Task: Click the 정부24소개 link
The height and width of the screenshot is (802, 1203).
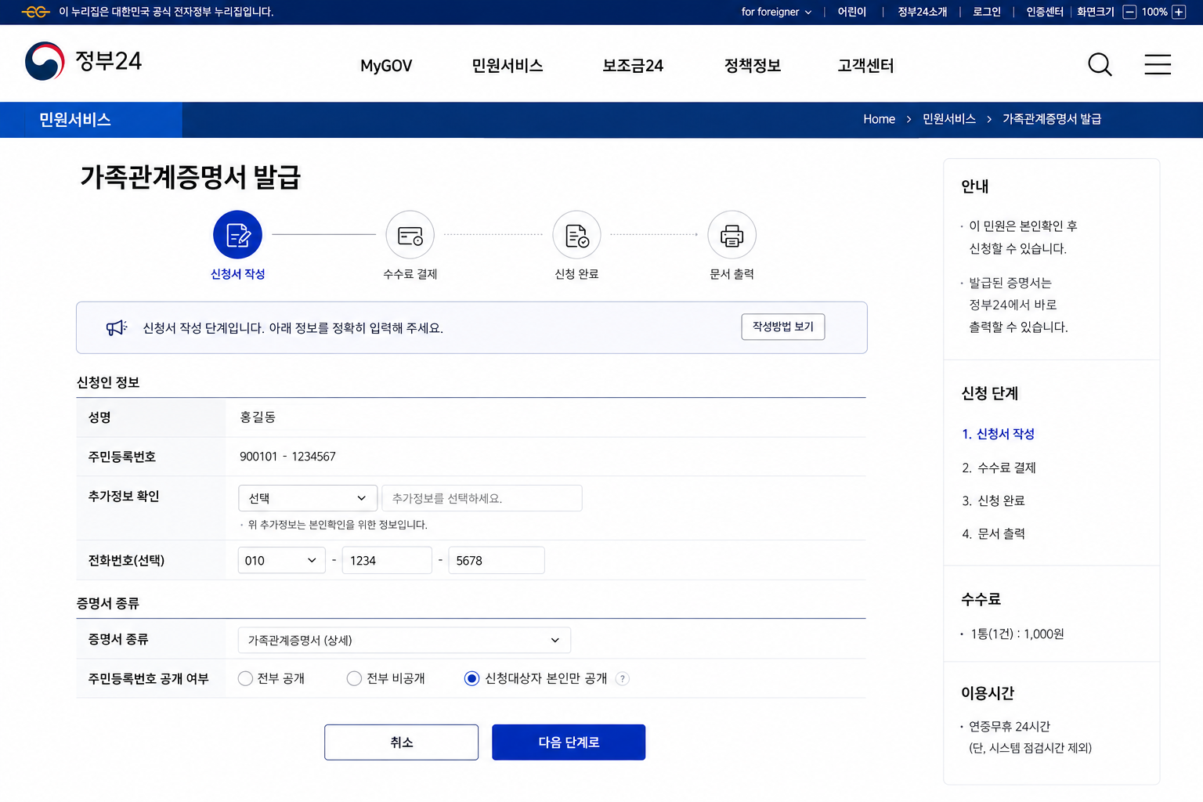Action: pyautogui.click(x=923, y=12)
